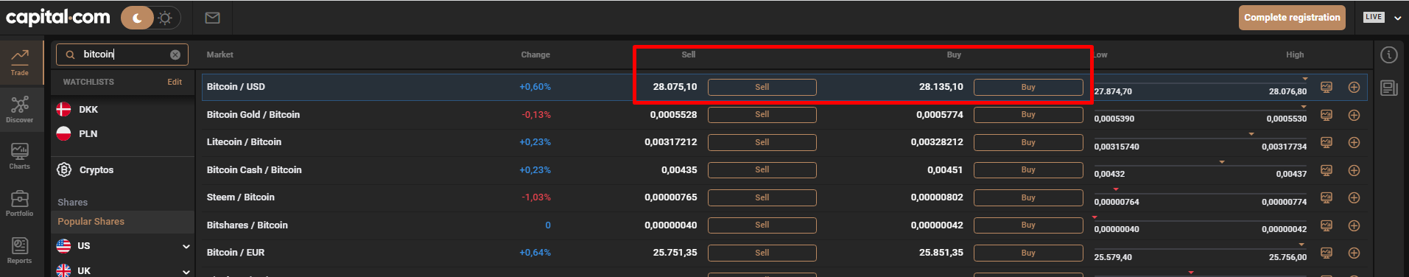Expand the LIVE account dropdown chevron

point(1397,18)
